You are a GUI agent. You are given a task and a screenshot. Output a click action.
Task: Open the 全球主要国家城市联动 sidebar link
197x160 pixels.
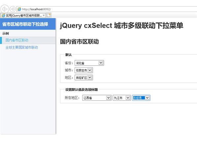click(21, 47)
